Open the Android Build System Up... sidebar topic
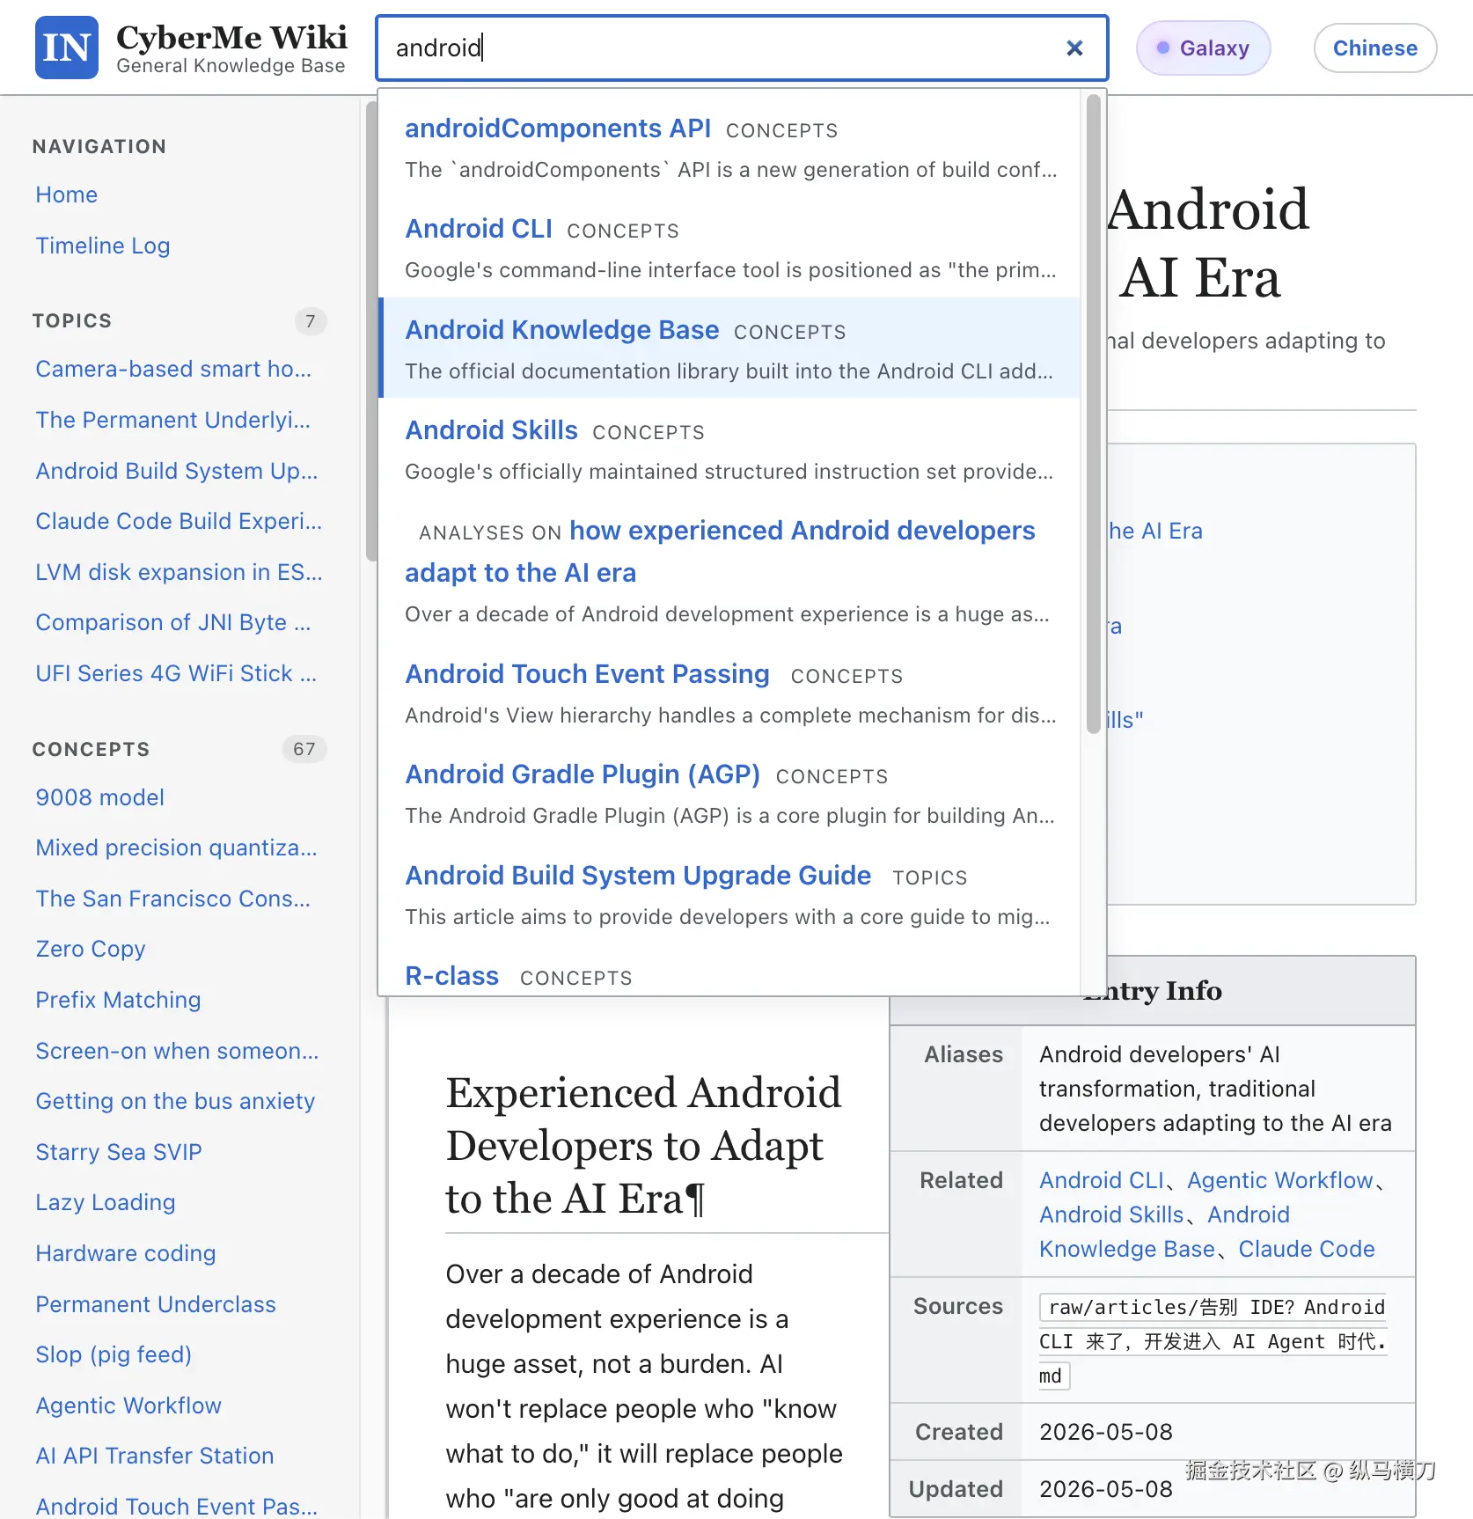Screen dimensions: 1473x1519 coord(177,471)
